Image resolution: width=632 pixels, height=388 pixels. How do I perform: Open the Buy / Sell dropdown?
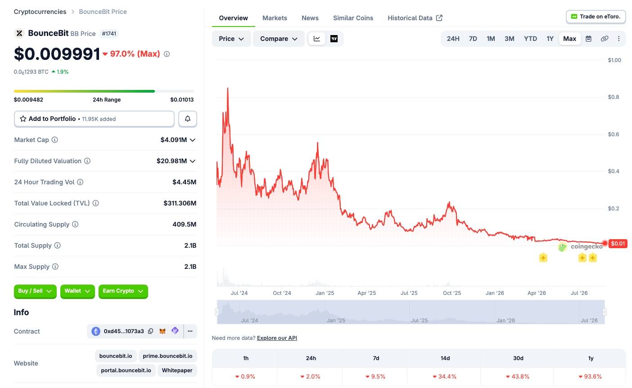point(35,291)
